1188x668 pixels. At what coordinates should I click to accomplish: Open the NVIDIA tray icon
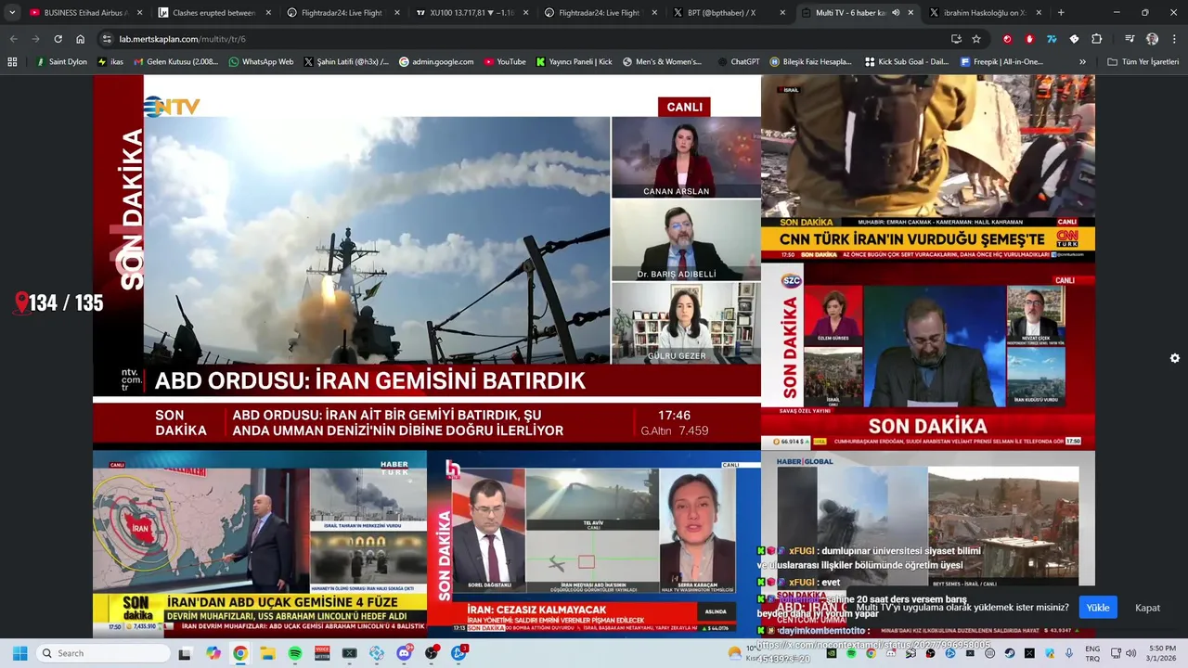point(831,653)
